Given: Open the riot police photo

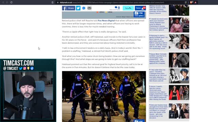Looking at the screenshot, I should pyautogui.click(x=104, y=97).
